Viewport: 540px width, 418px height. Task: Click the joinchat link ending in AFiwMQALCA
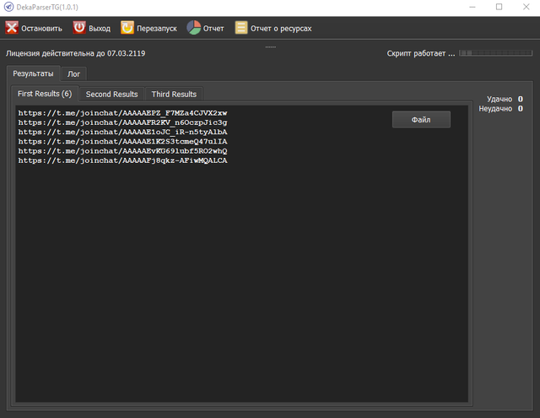tap(122, 160)
